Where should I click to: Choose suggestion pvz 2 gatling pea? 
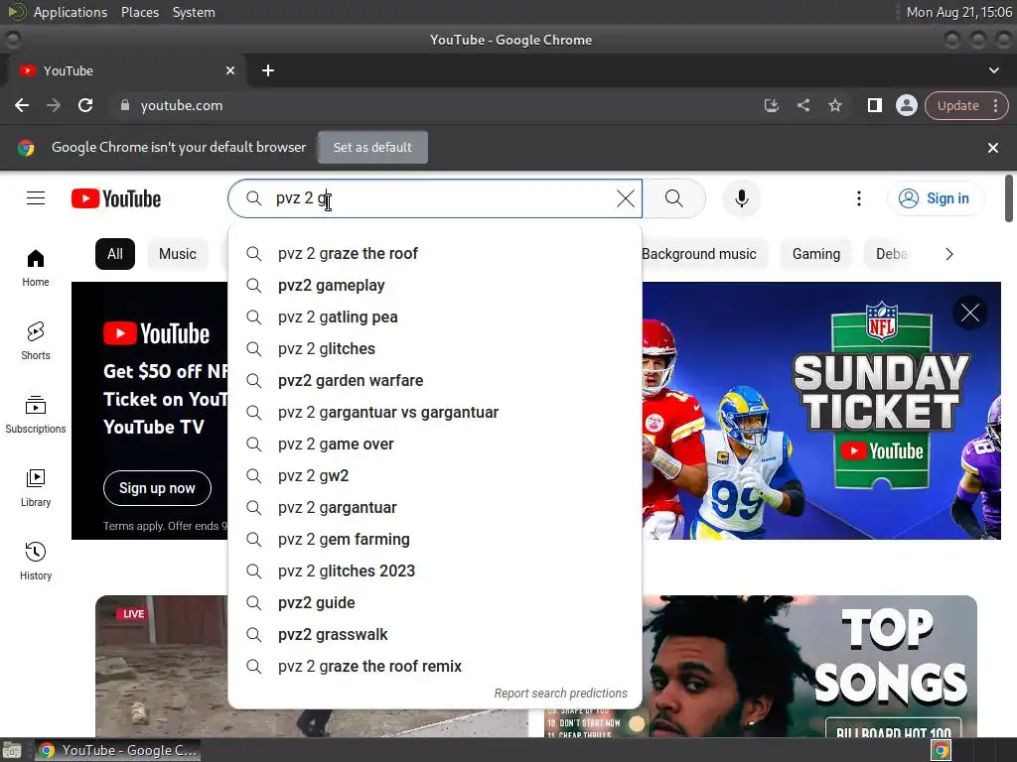435,317
